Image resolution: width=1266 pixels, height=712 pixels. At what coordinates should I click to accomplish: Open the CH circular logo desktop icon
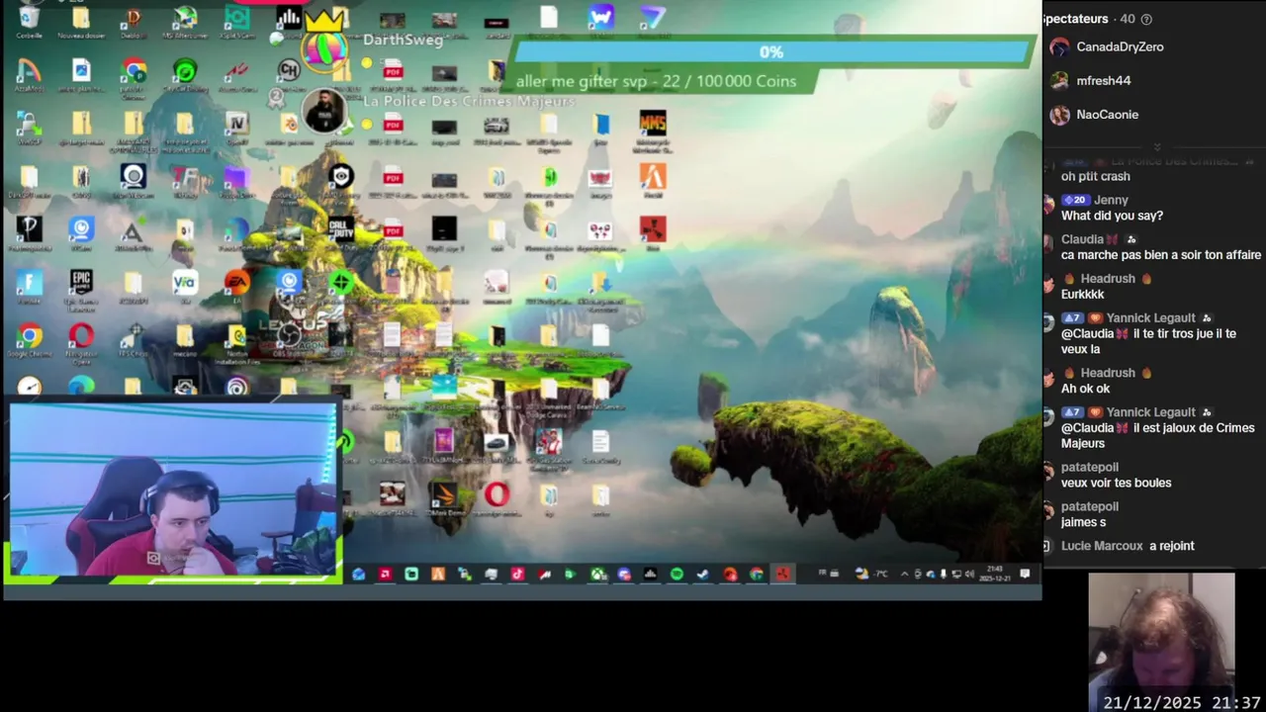coord(289,71)
